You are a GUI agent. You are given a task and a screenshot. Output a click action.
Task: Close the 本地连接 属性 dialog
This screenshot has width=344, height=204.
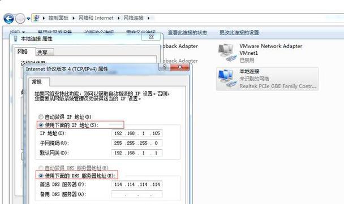pos(151,37)
